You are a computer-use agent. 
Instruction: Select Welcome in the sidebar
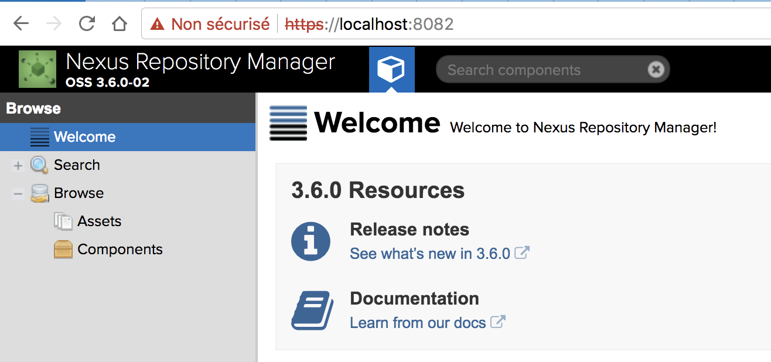coord(84,137)
